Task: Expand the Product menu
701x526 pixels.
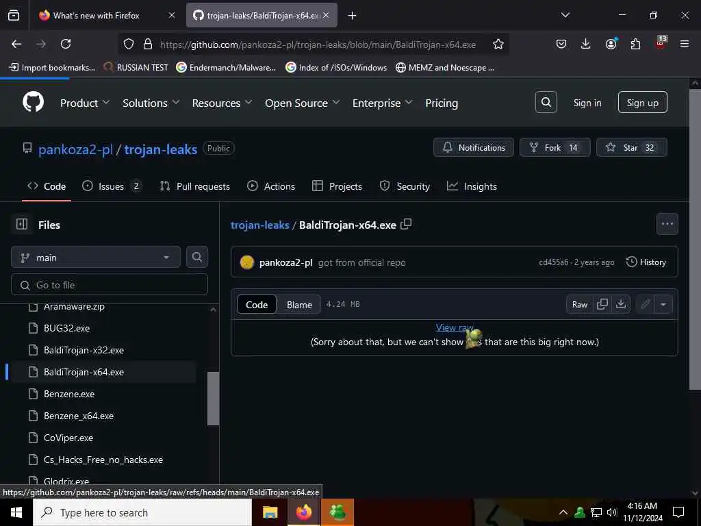Action: tap(85, 103)
